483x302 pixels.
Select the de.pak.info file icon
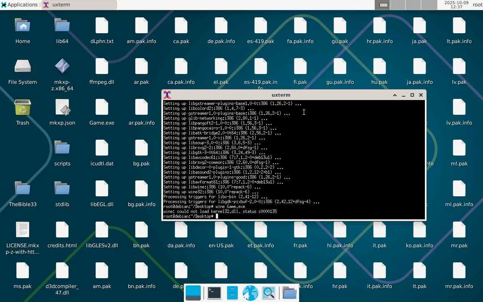[221, 26]
